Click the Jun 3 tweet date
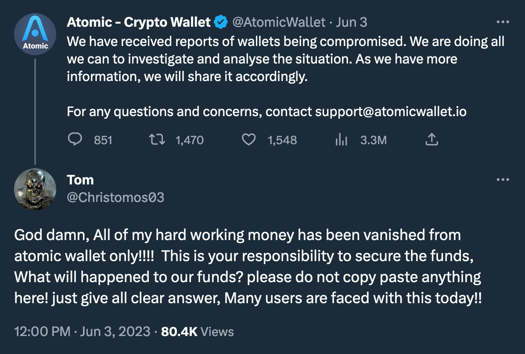 pos(352,22)
